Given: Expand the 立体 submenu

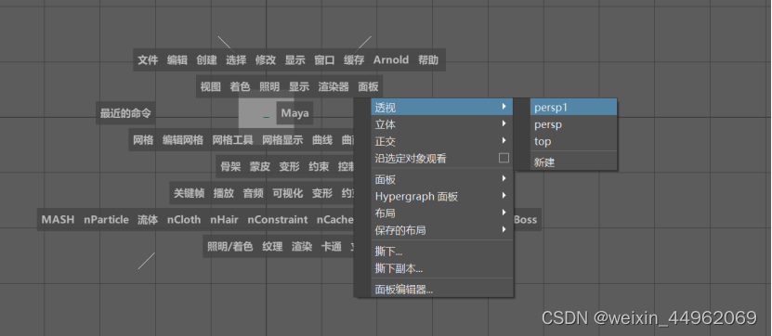Looking at the screenshot, I should 441,124.
